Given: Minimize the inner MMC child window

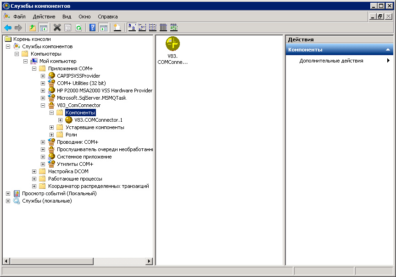Looking at the screenshot, I should pyautogui.click(x=373, y=17).
